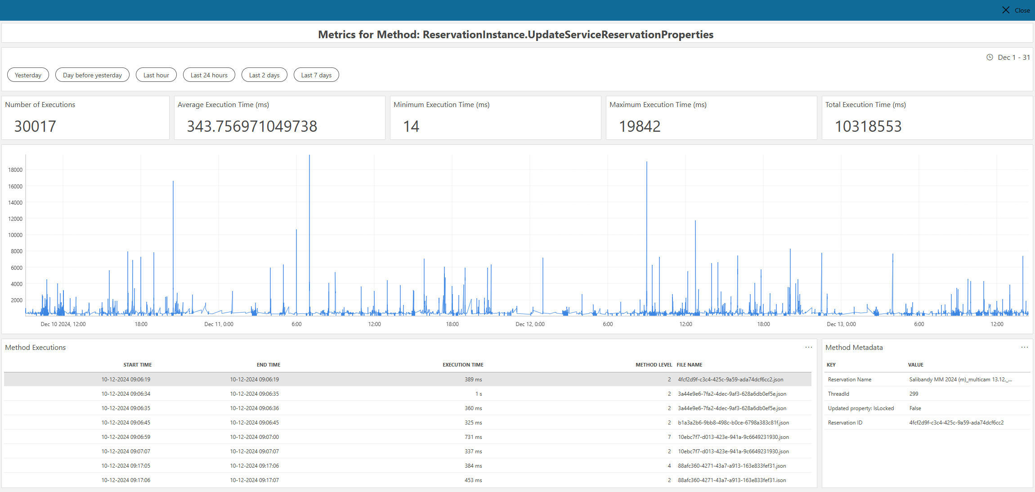The width and height of the screenshot is (1035, 492).
Task: Click the Dec 12, 0:00 axis label
Action: pos(530,324)
